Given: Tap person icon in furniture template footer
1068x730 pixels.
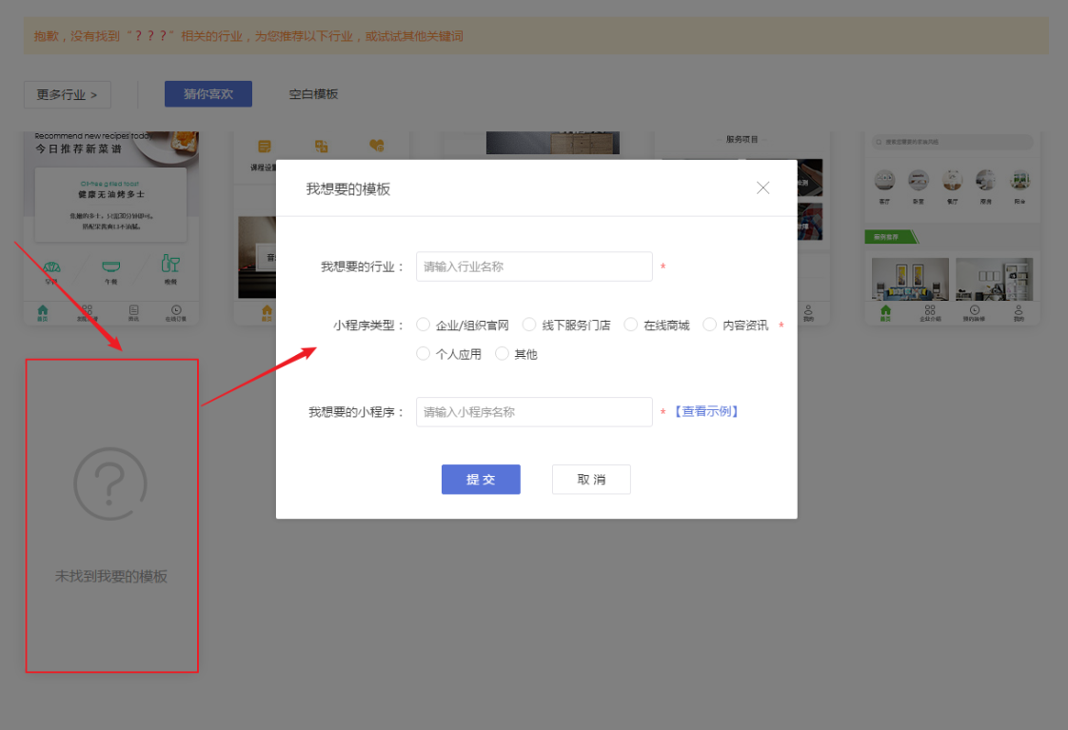Looking at the screenshot, I should tap(1019, 312).
